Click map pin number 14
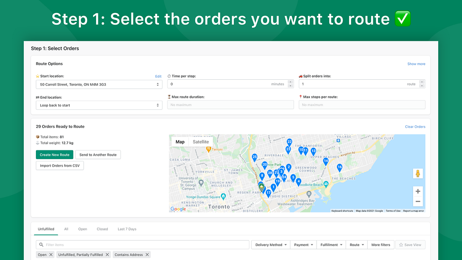Viewport: 462px width, 260px height. click(x=326, y=162)
